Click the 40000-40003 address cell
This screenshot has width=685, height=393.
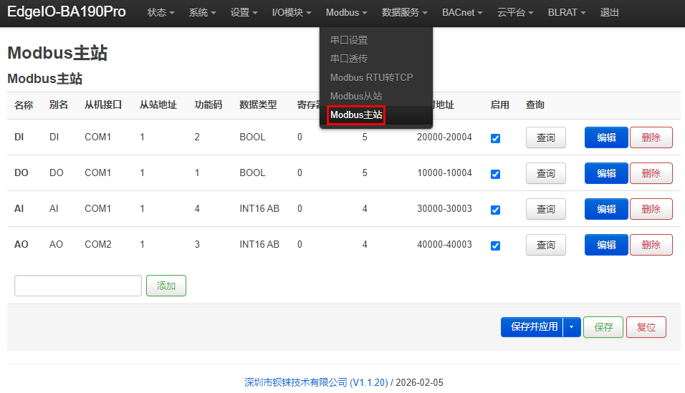coord(444,245)
